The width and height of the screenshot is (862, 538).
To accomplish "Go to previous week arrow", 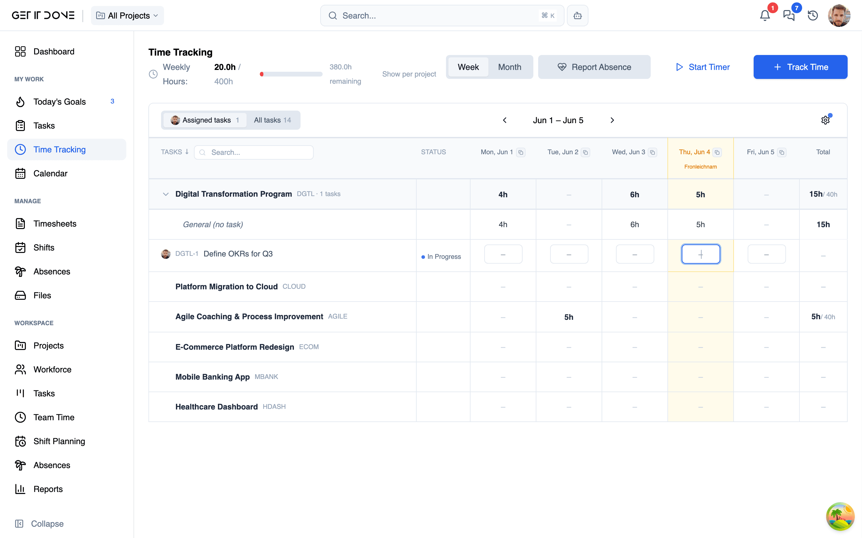I will tap(505, 120).
